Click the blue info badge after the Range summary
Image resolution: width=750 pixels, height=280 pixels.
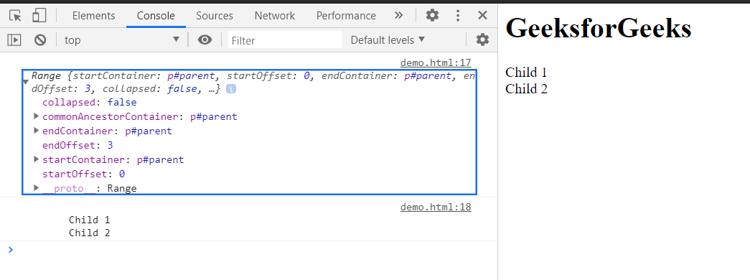pyautogui.click(x=230, y=89)
